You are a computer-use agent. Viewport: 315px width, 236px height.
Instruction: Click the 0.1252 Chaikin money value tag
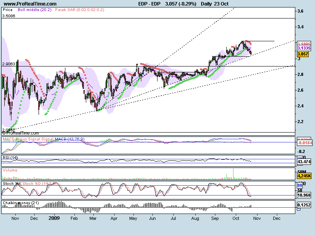tap(304, 205)
